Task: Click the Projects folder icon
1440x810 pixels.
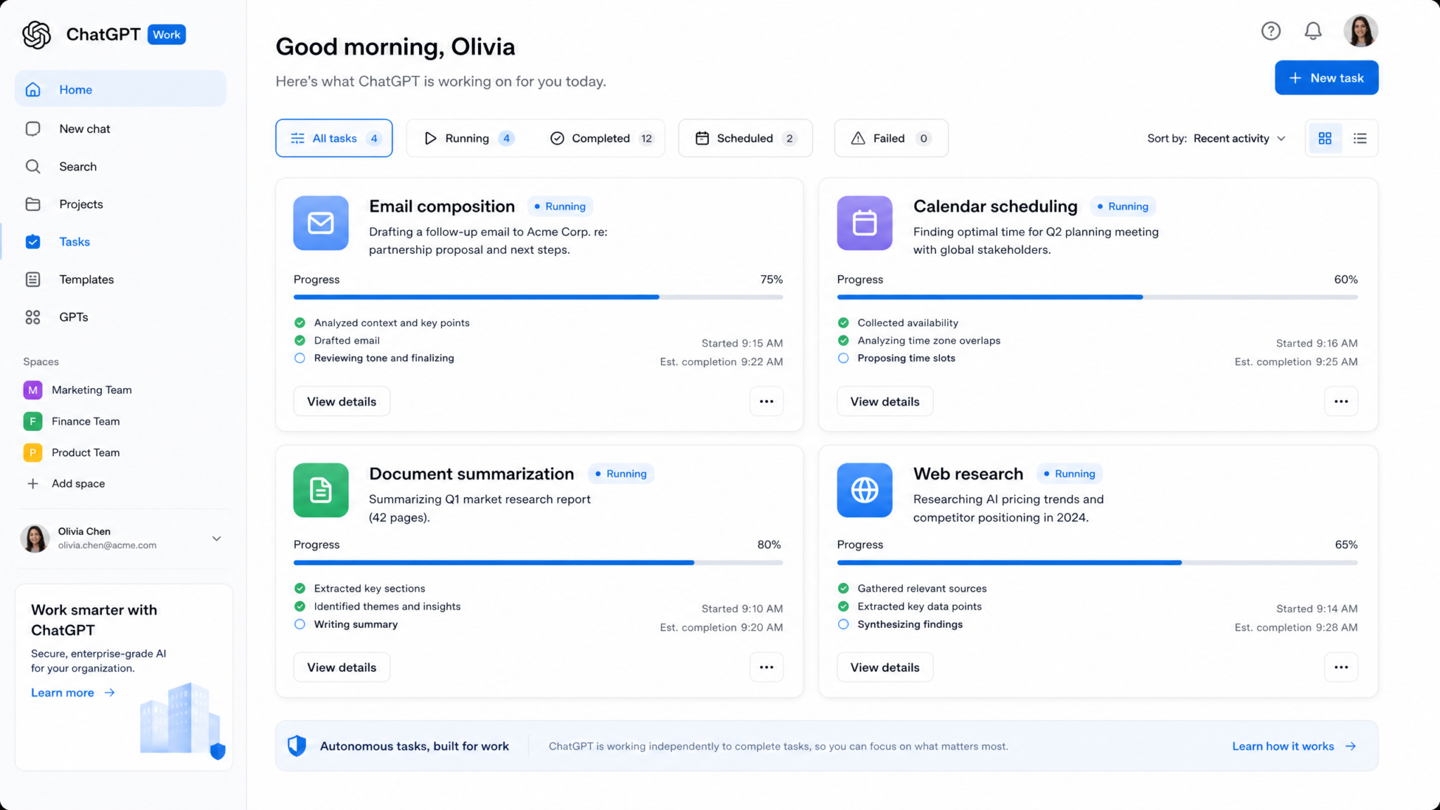Action: click(32, 205)
